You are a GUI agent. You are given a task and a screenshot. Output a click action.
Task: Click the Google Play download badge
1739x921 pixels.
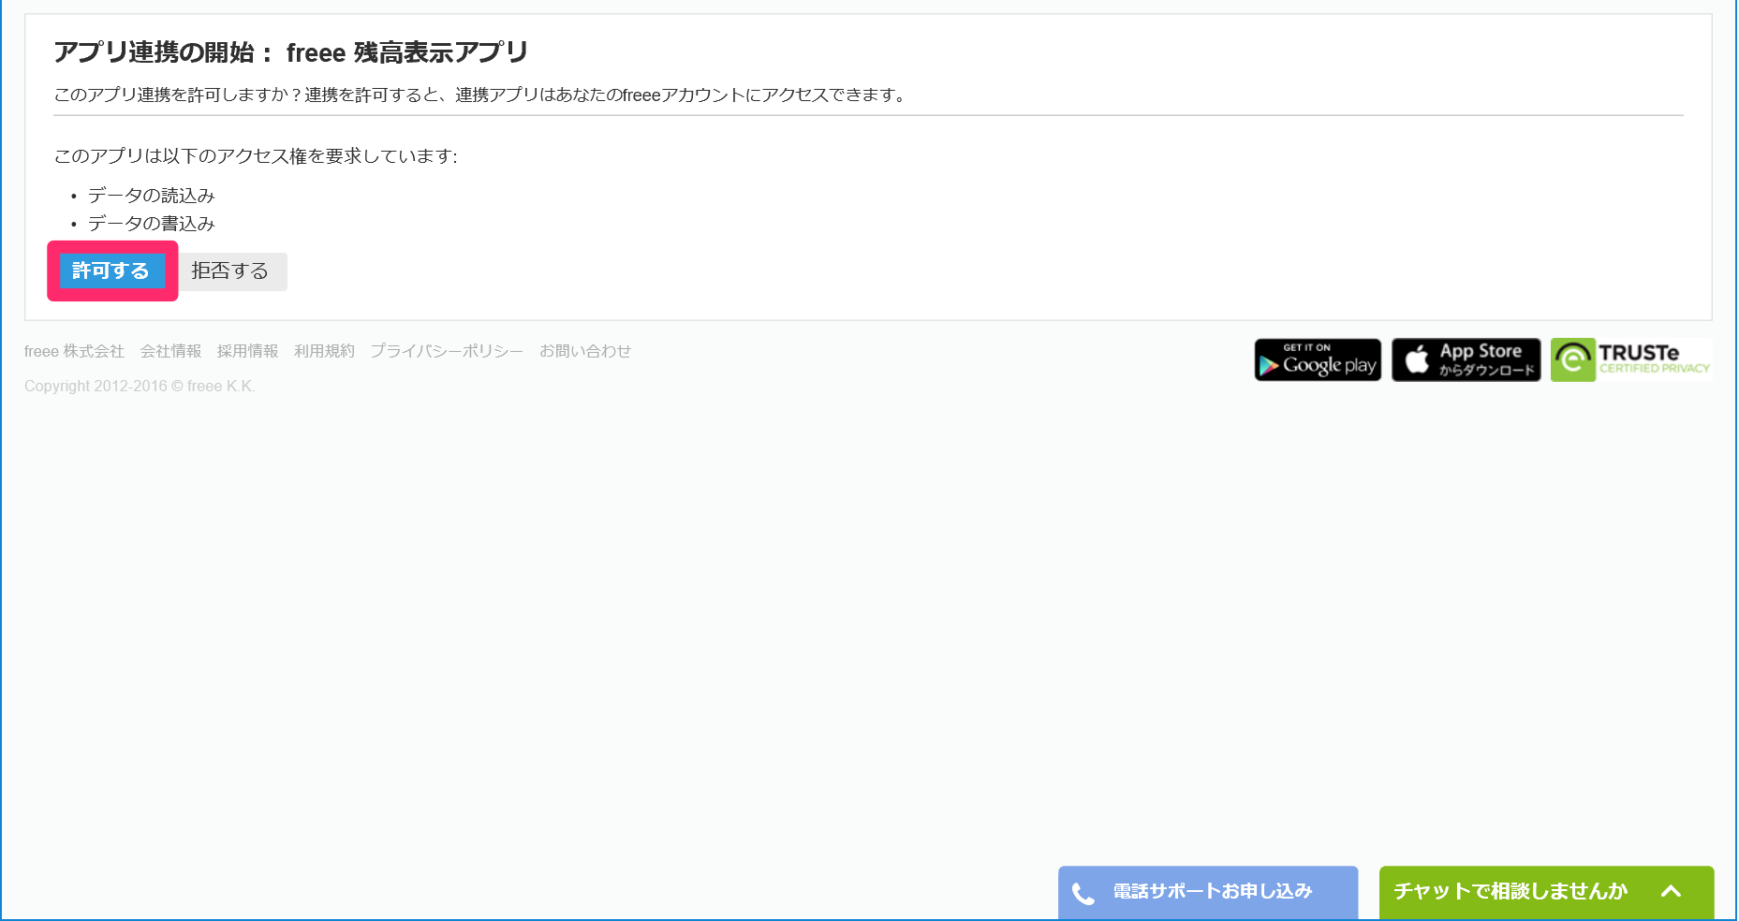(1318, 360)
